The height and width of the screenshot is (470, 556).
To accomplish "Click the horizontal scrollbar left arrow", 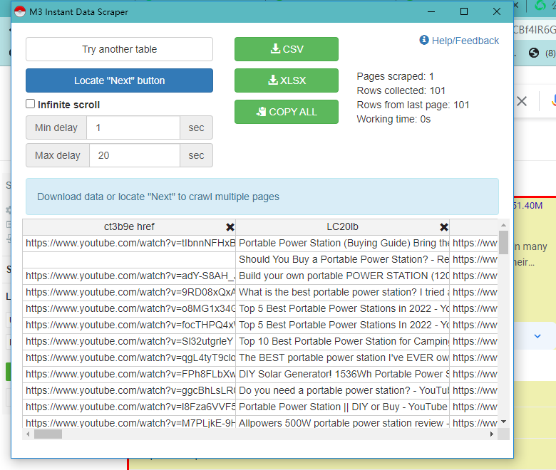I will point(28,434).
